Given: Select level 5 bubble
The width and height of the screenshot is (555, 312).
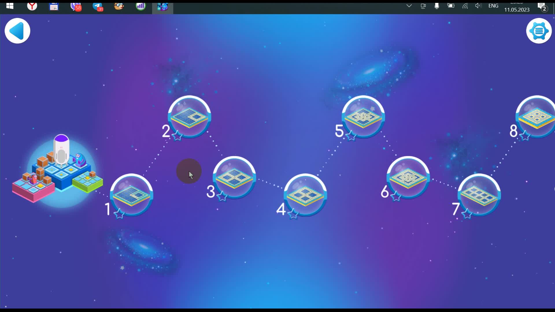Looking at the screenshot, I should click(x=363, y=117).
